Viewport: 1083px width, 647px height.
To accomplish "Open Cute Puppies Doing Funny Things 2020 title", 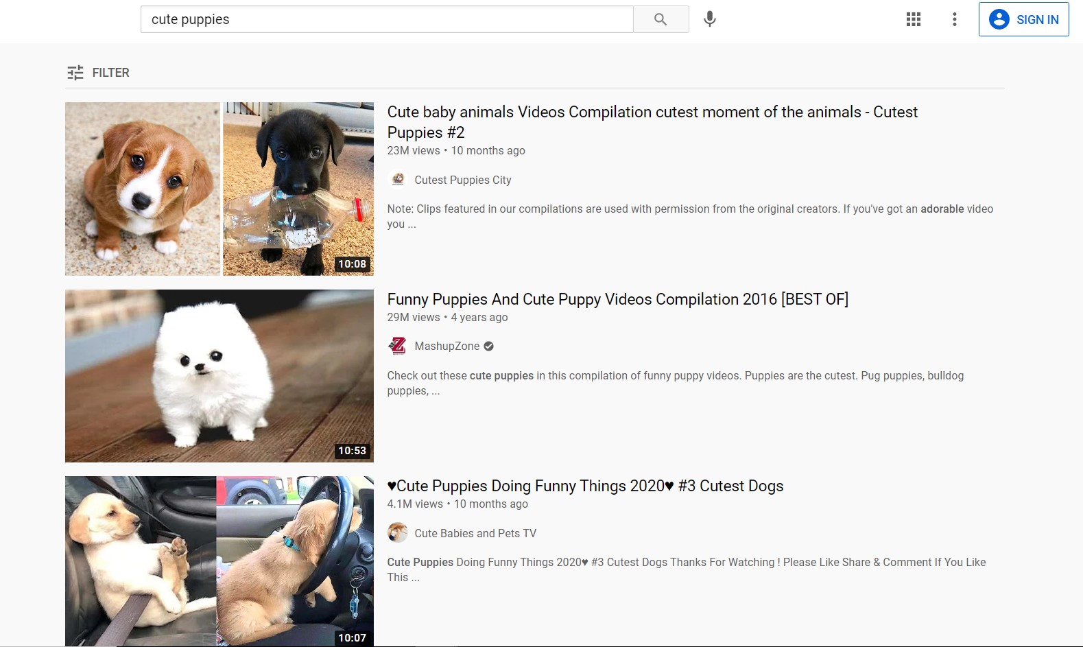I will coord(585,486).
